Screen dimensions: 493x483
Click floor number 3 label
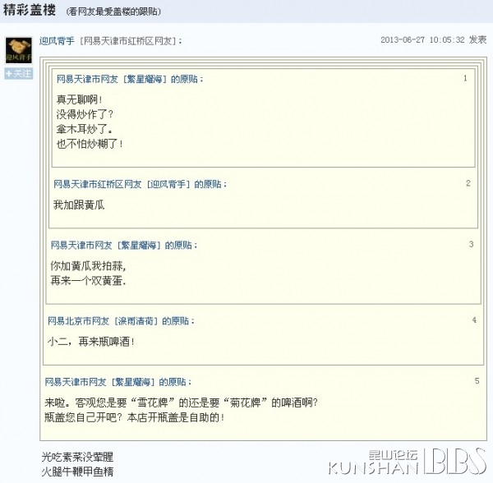click(x=471, y=244)
